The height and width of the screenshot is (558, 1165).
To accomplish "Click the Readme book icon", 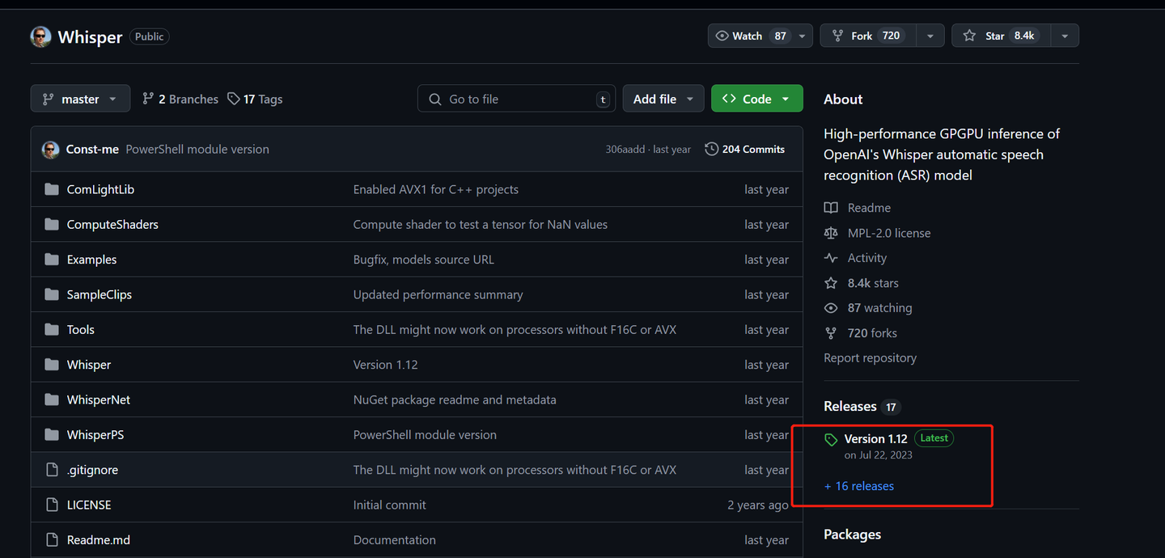I will [x=831, y=208].
